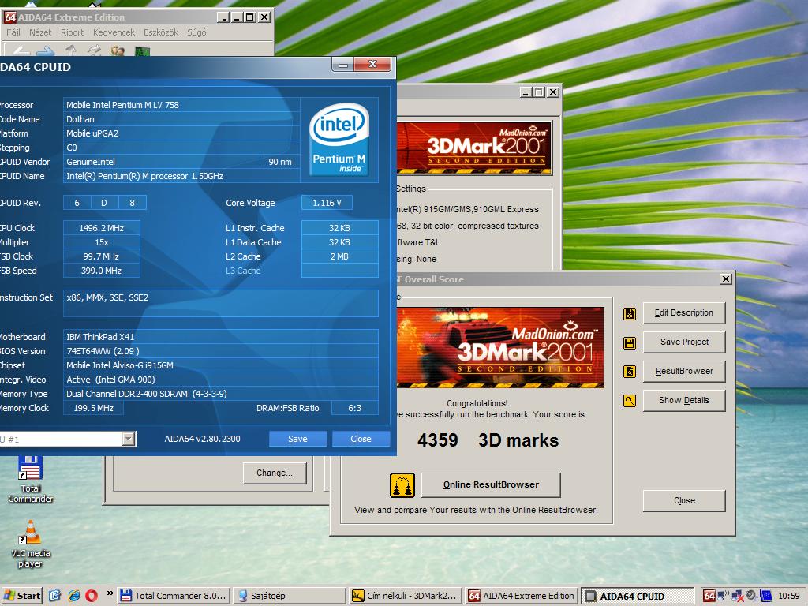Click the ResultBrowser button
Screen dimensions: 808x606
684,371
